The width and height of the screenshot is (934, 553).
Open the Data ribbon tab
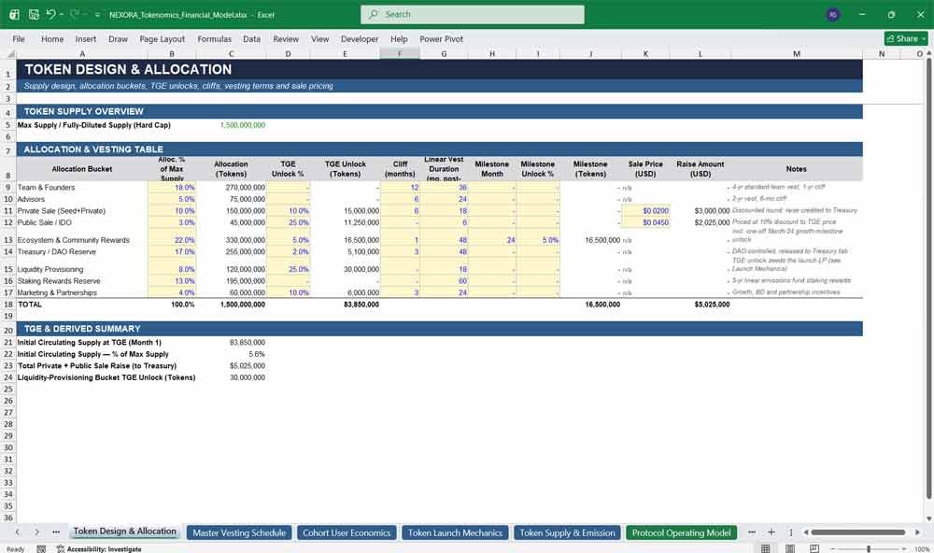tap(251, 38)
